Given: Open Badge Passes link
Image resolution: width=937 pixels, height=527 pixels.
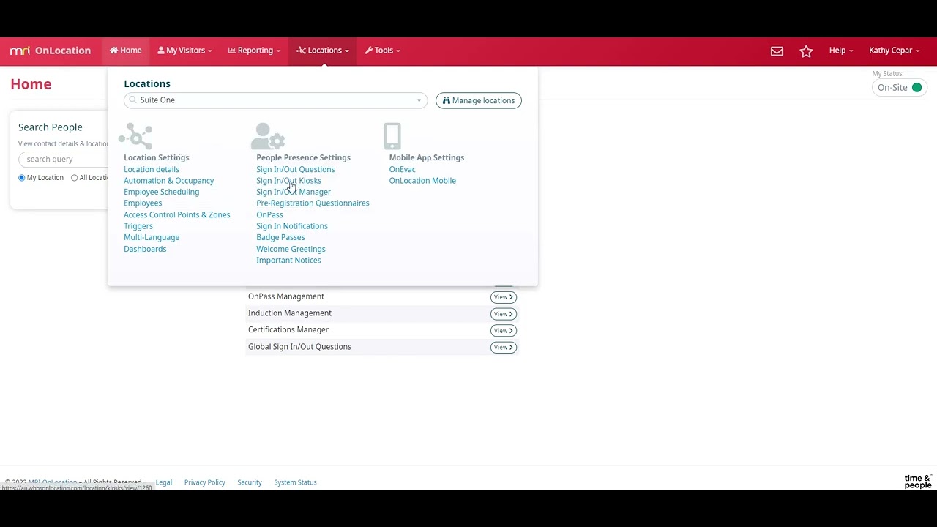Looking at the screenshot, I should click(280, 238).
